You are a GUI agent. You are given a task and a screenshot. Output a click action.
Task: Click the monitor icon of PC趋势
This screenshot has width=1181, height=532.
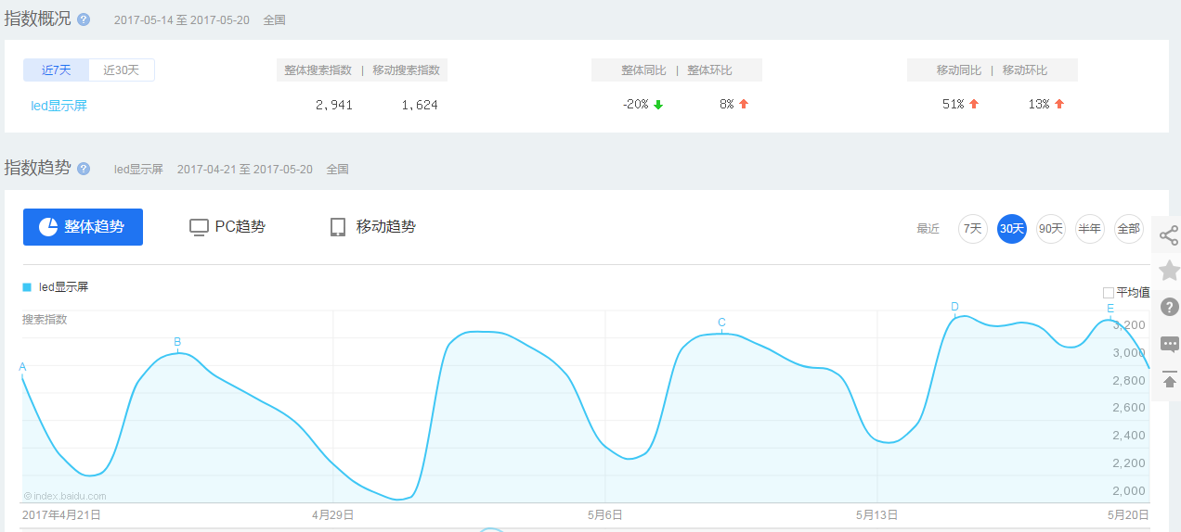click(x=198, y=227)
